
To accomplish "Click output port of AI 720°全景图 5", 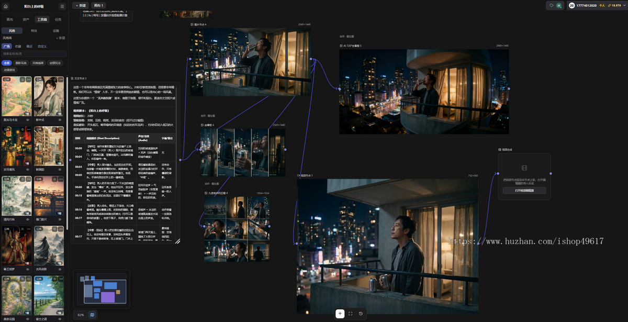I will tap(509, 89).
